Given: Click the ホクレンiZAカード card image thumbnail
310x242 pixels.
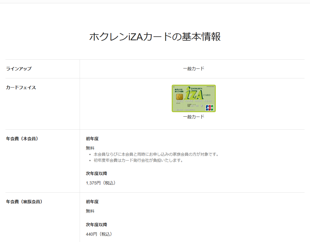Looking at the screenshot, I should [194, 98].
